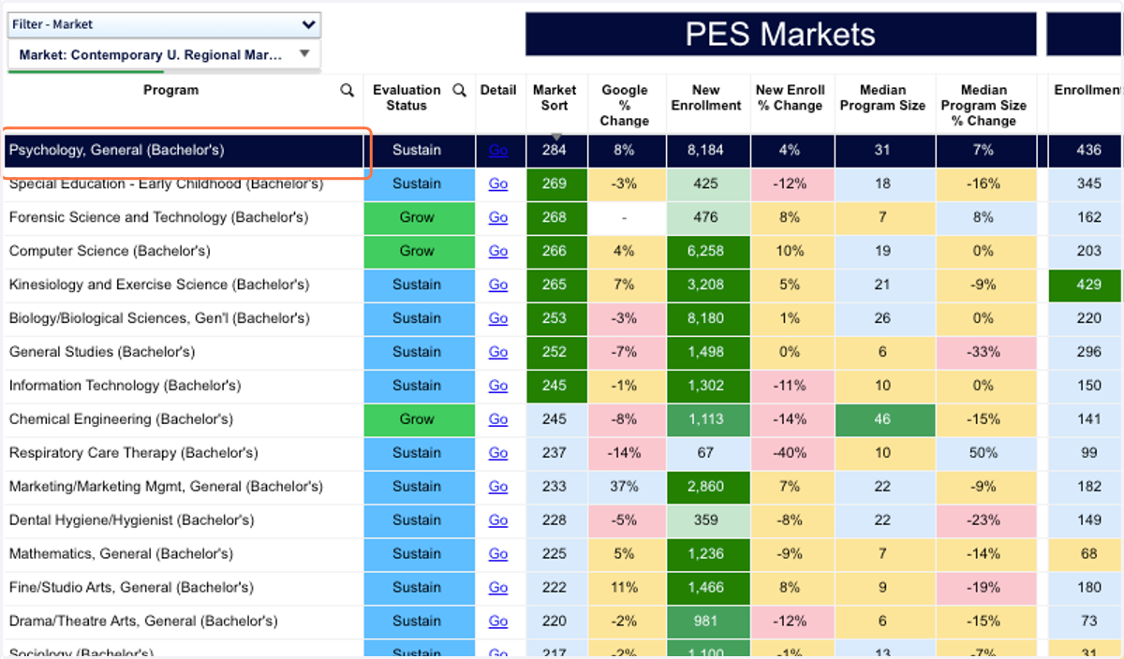1124x659 pixels.
Task: Click Grow status for Chemical Engineering
Action: (417, 419)
